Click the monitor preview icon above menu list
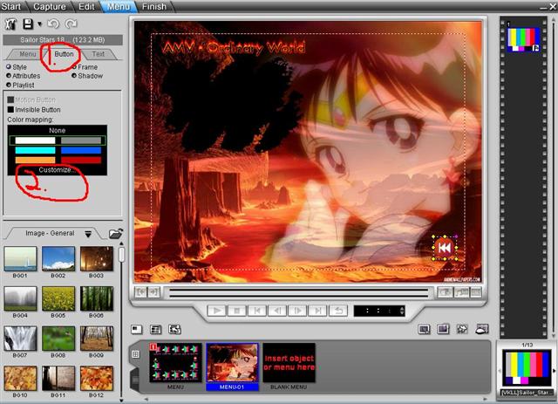This screenshot has height=404, width=558. (x=425, y=329)
